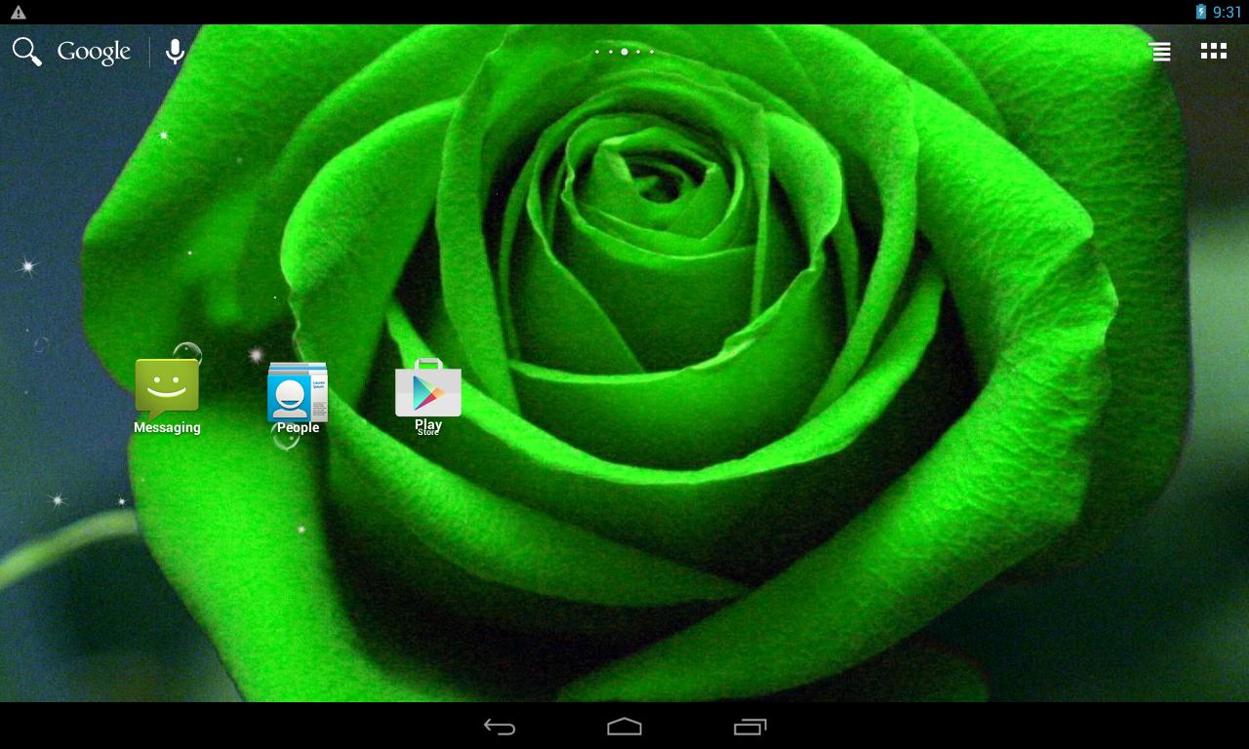
Task: Tap the Android home navigation button
Action: (x=624, y=727)
